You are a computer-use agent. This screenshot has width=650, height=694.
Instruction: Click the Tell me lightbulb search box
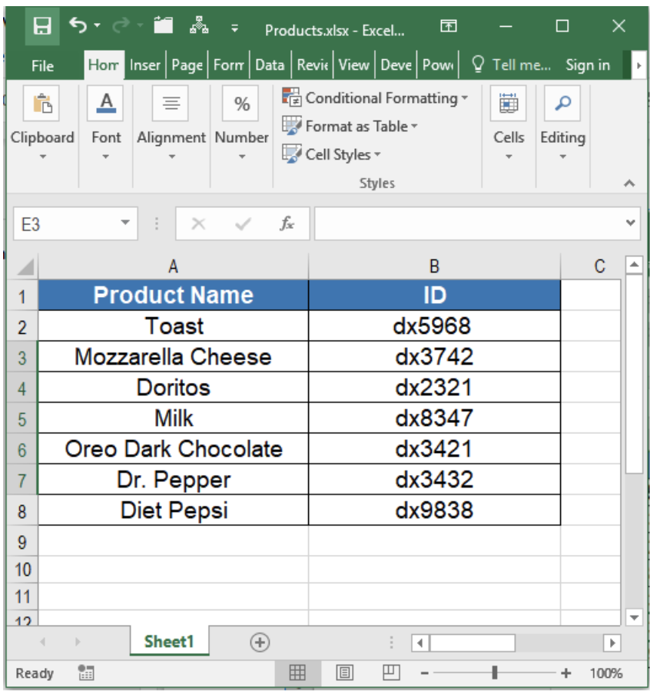pos(510,65)
